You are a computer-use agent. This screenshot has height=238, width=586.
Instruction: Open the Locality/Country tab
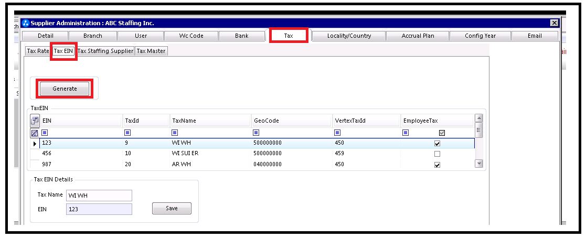tap(349, 36)
